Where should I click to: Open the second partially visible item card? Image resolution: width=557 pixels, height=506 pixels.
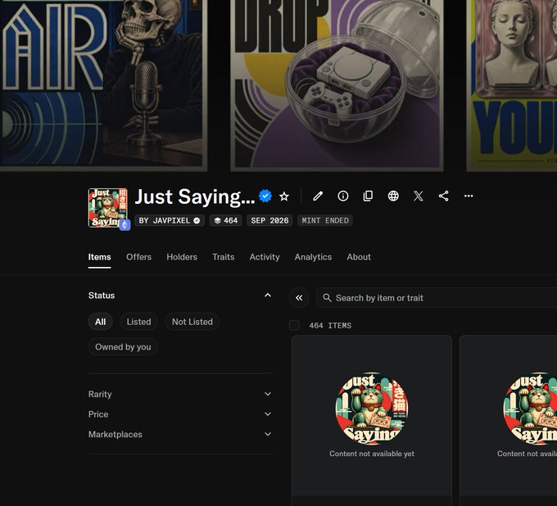(509, 420)
